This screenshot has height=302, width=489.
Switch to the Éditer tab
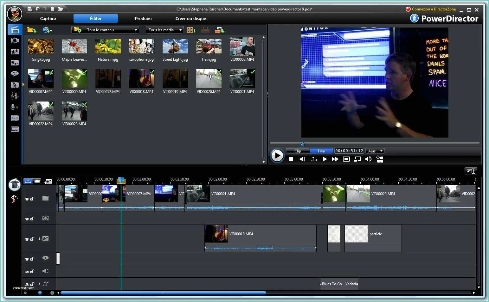click(96, 18)
